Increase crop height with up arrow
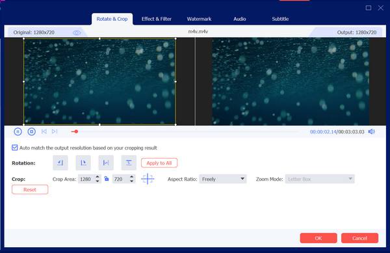The image size is (390, 253). [x=132, y=177]
